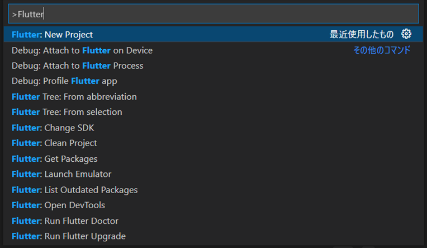The width and height of the screenshot is (427, 248).
Task: Select Debug: Profile Flutter app
Action: [x=64, y=81]
